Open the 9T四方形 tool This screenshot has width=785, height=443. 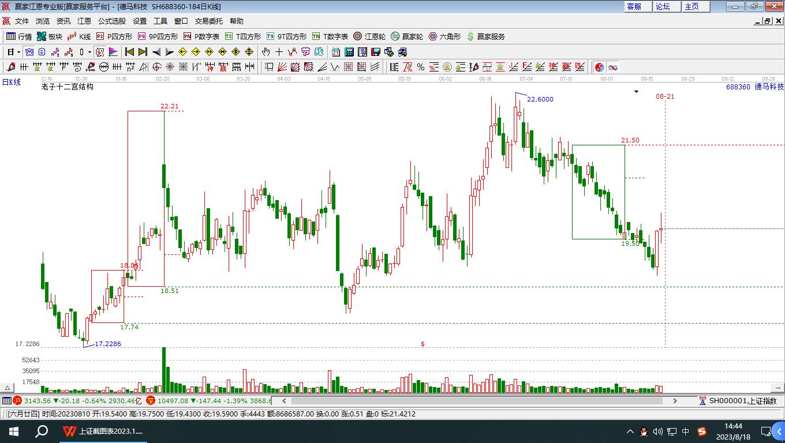(x=286, y=36)
